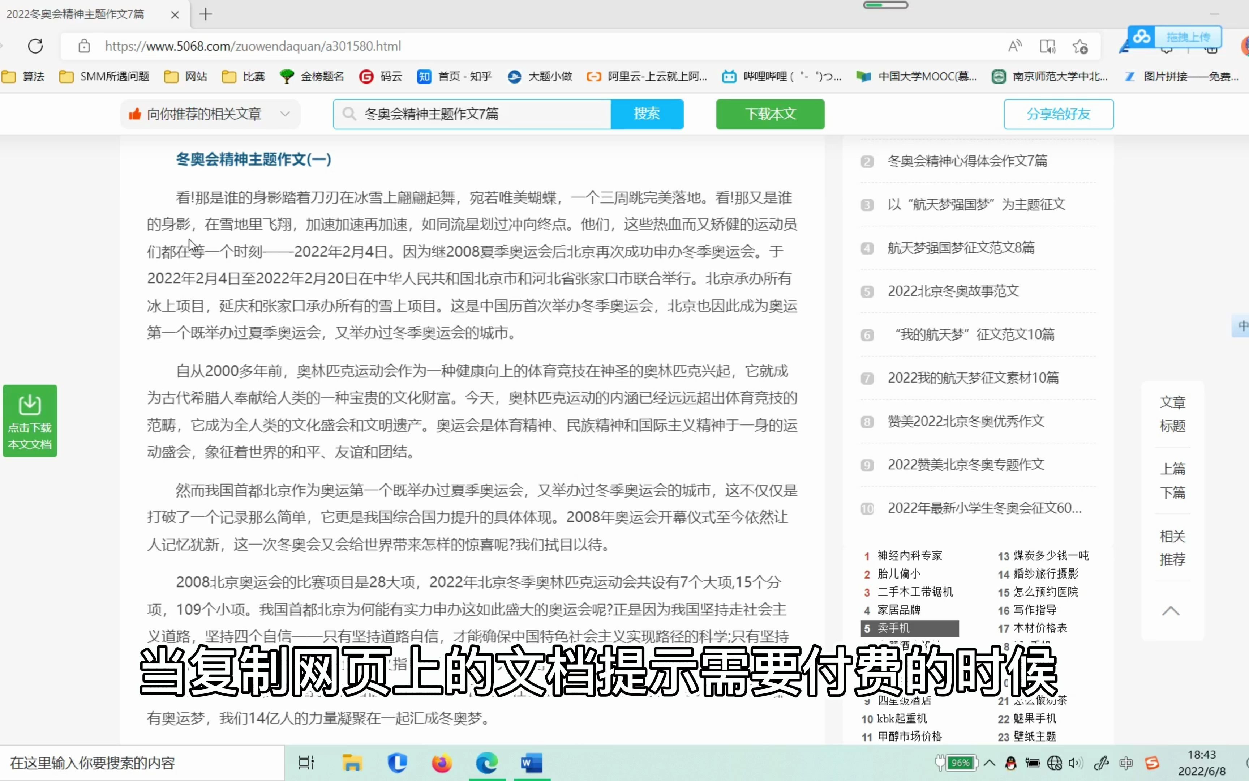
Task: Go to 上篇 previous article
Action: [x=1172, y=469]
